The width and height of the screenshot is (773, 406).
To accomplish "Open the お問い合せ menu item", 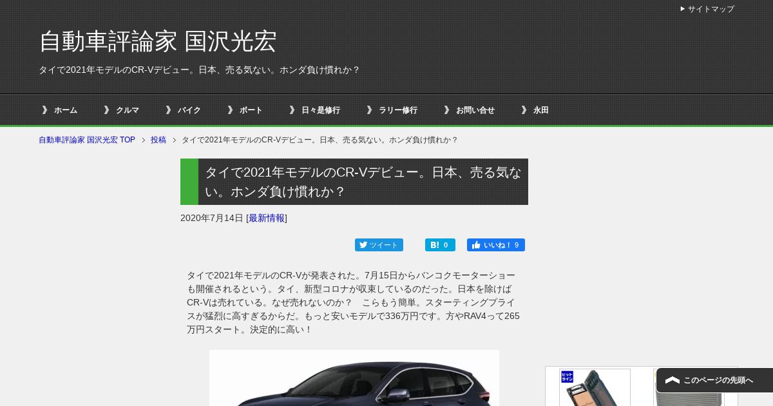I will coord(469,110).
